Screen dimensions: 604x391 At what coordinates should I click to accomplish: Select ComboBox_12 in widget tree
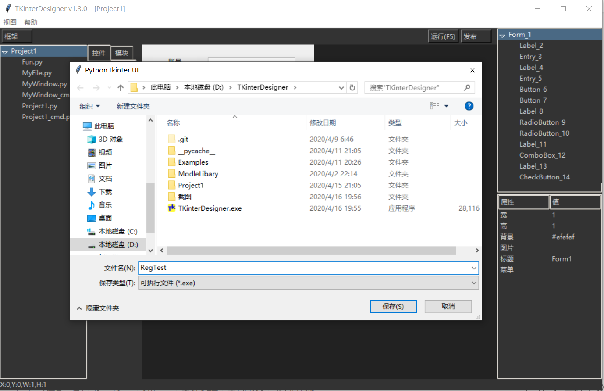point(542,155)
